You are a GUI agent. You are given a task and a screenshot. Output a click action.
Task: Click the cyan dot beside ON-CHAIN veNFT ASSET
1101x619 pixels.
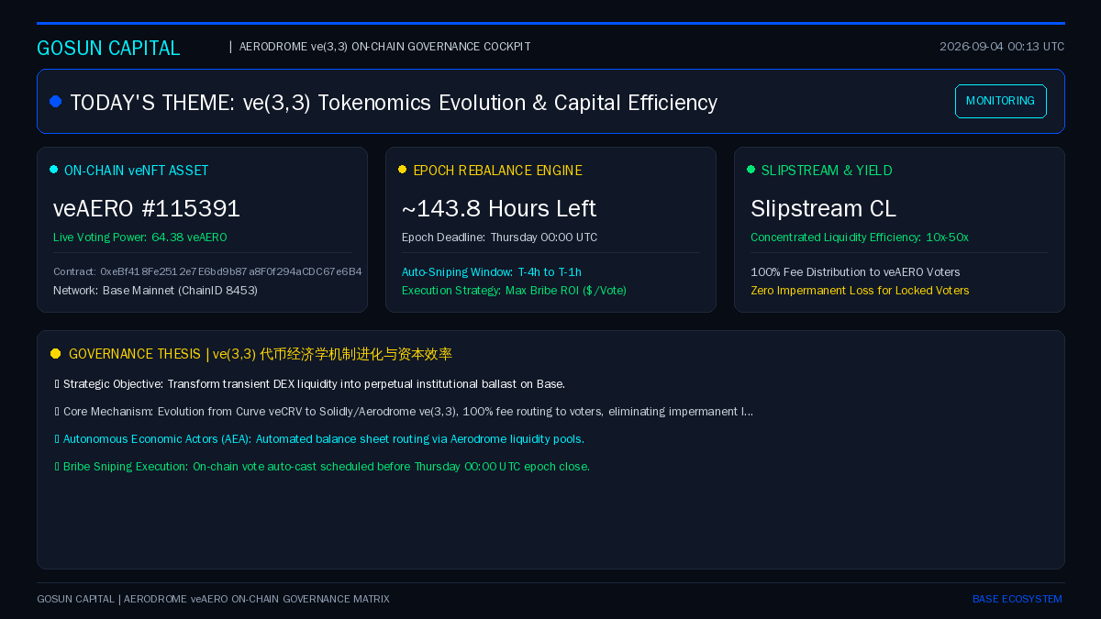coord(54,170)
